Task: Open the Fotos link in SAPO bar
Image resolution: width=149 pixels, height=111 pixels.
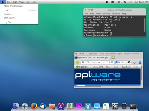Action: coord(136,67)
